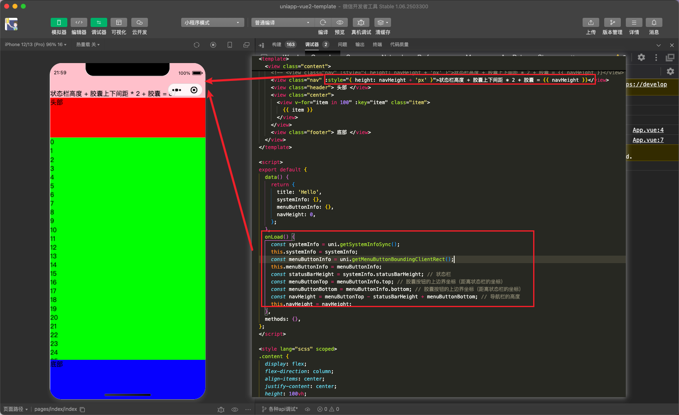Open the iPhone 12/13 (Pro) device dropdown
Image resolution: width=679 pixels, height=415 pixels.
coord(36,44)
